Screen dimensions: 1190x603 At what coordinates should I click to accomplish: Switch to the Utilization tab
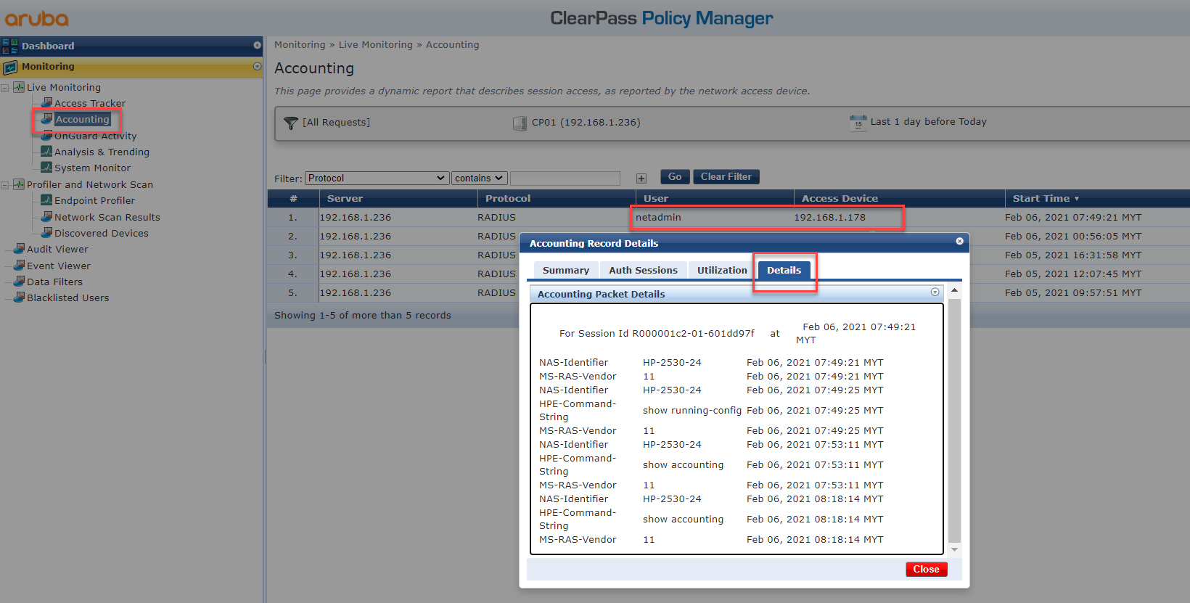click(x=722, y=270)
